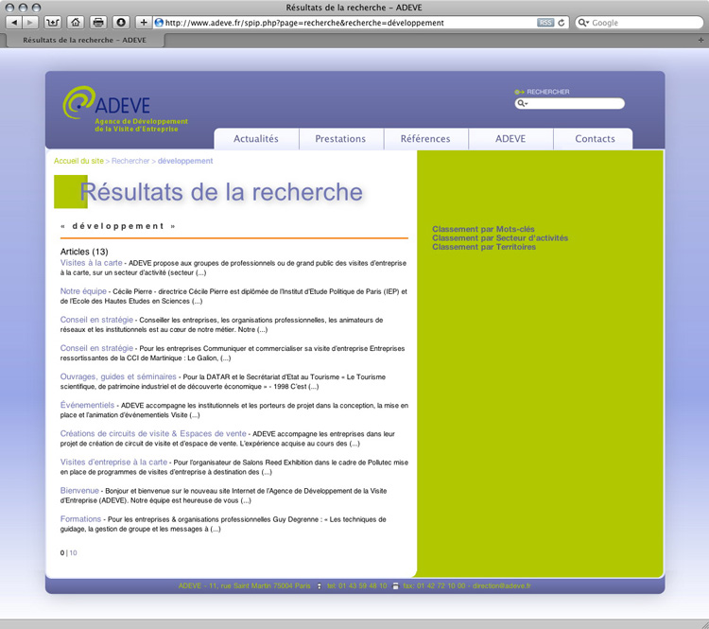This screenshot has width=709, height=629.
Task: Select the 'Résultats de la recherche' browser tab
Action: point(84,41)
